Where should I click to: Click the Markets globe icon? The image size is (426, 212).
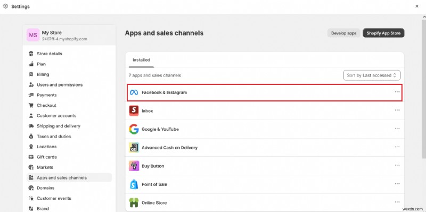(31, 167)
